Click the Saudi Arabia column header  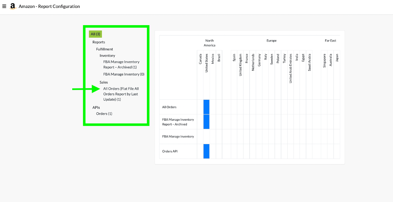click(309, 62)
